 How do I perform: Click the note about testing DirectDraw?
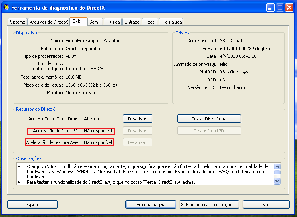click(111, 182)
